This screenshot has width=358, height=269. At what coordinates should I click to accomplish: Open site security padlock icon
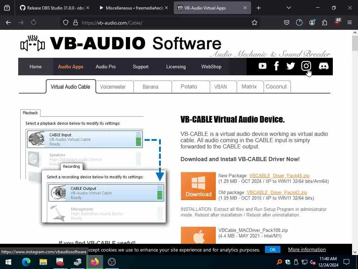point(76,23)
